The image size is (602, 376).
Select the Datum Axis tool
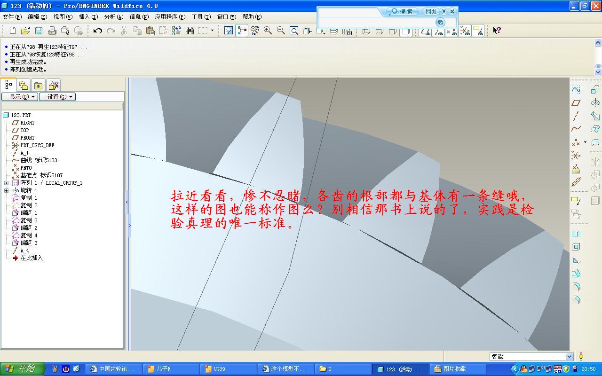(576, 116)
